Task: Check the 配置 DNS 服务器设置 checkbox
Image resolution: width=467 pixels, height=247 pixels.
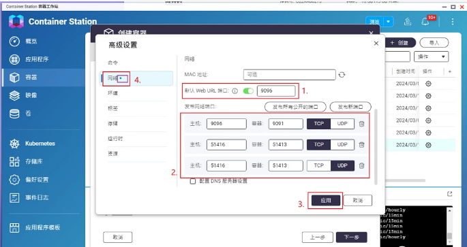Action: point(193,181)
